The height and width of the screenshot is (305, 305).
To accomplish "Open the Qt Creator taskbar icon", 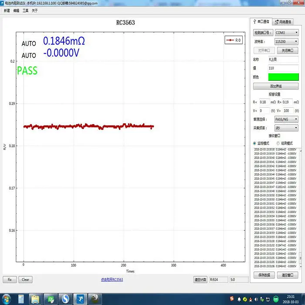I will (51, 299).
